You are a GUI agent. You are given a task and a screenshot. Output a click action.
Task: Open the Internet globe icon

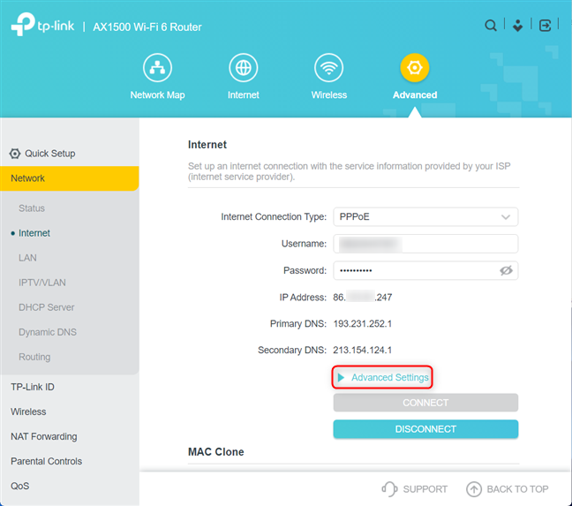pyautogui.click(x=244, y=67)
